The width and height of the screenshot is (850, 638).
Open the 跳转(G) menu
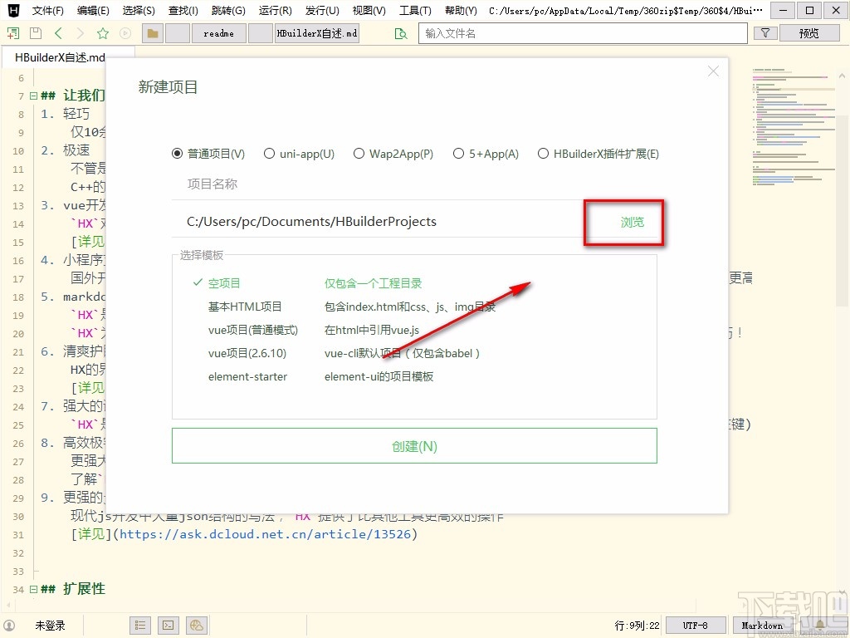tap(228, 10)
